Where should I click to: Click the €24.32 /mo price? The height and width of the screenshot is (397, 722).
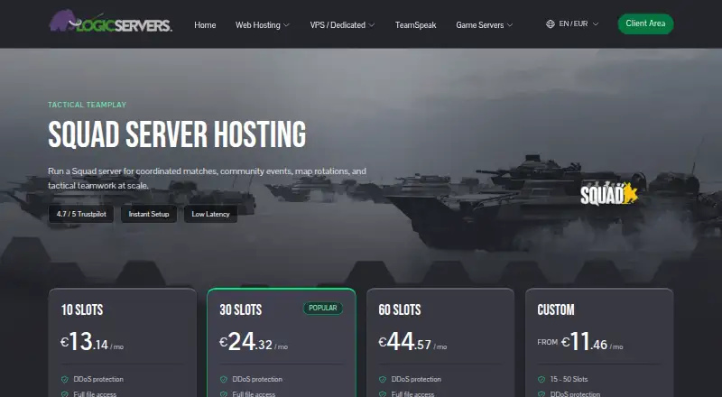pos(254,342)
